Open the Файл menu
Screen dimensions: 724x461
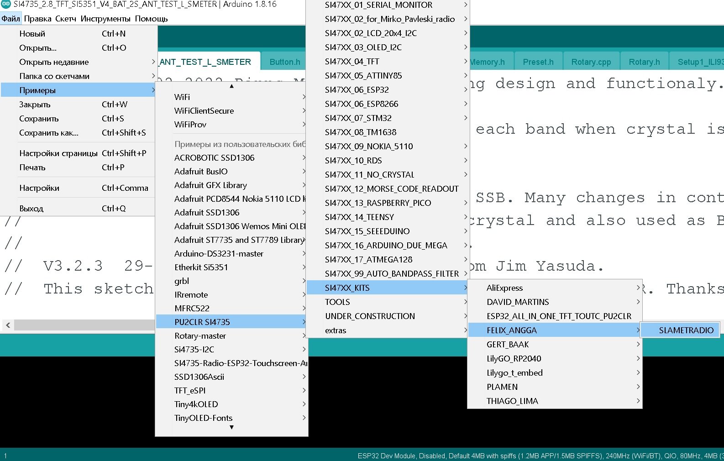11,19
